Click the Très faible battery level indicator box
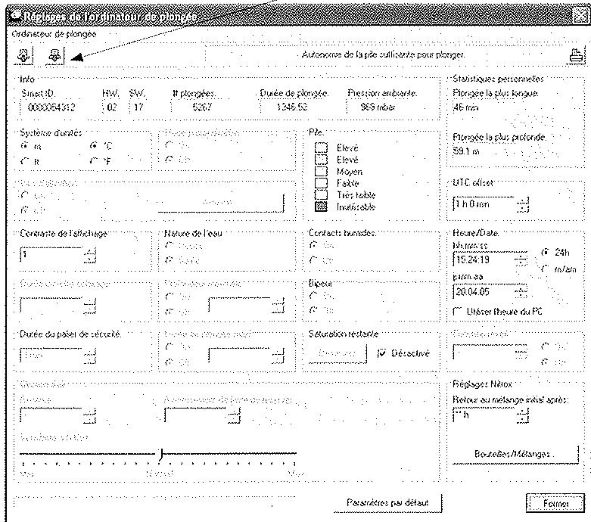This screenshot has width=591, height=522. tap(321, 195)
